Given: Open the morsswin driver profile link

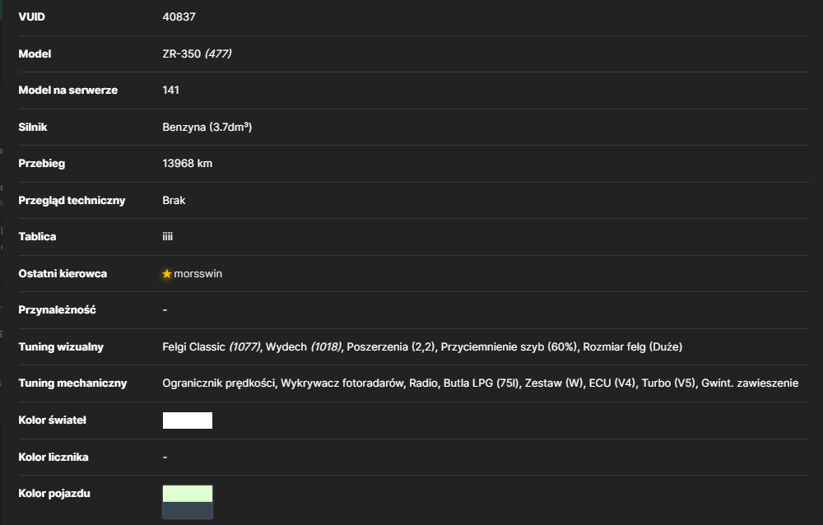Looking at the screenshot, I should pyautogui.click(x=198, y=273).
